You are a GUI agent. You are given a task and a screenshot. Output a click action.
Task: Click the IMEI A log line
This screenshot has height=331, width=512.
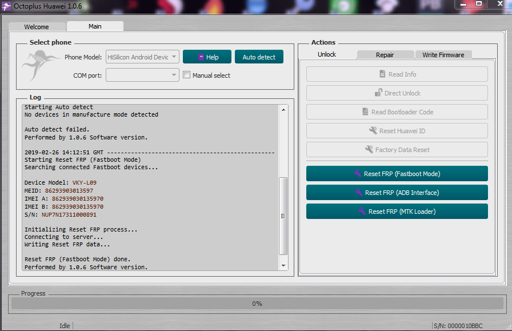(64, 199)
